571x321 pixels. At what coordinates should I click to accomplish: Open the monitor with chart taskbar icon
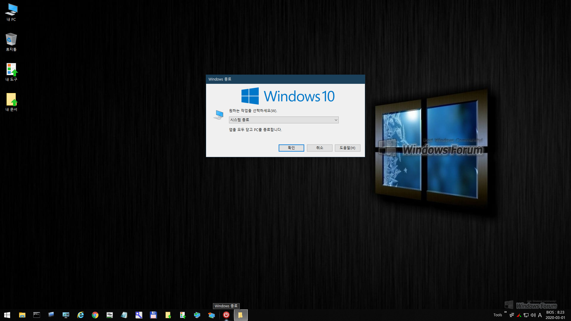pos(66,315)
